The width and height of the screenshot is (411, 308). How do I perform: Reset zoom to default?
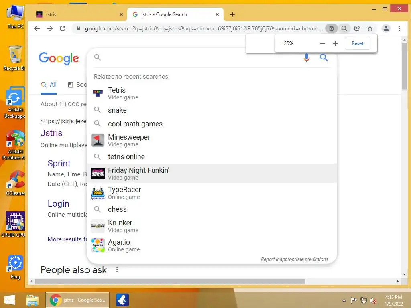click(x=357, y=43)
